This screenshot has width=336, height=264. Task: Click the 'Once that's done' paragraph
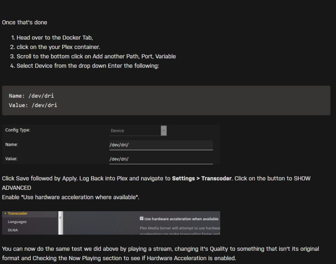pos(24,23)
